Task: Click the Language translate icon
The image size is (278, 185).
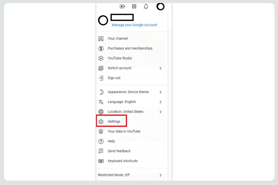Action: click(x=101, y=102)
